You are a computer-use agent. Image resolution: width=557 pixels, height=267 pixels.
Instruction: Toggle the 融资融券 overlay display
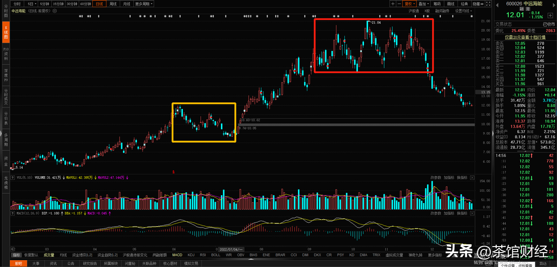point(441,10)
